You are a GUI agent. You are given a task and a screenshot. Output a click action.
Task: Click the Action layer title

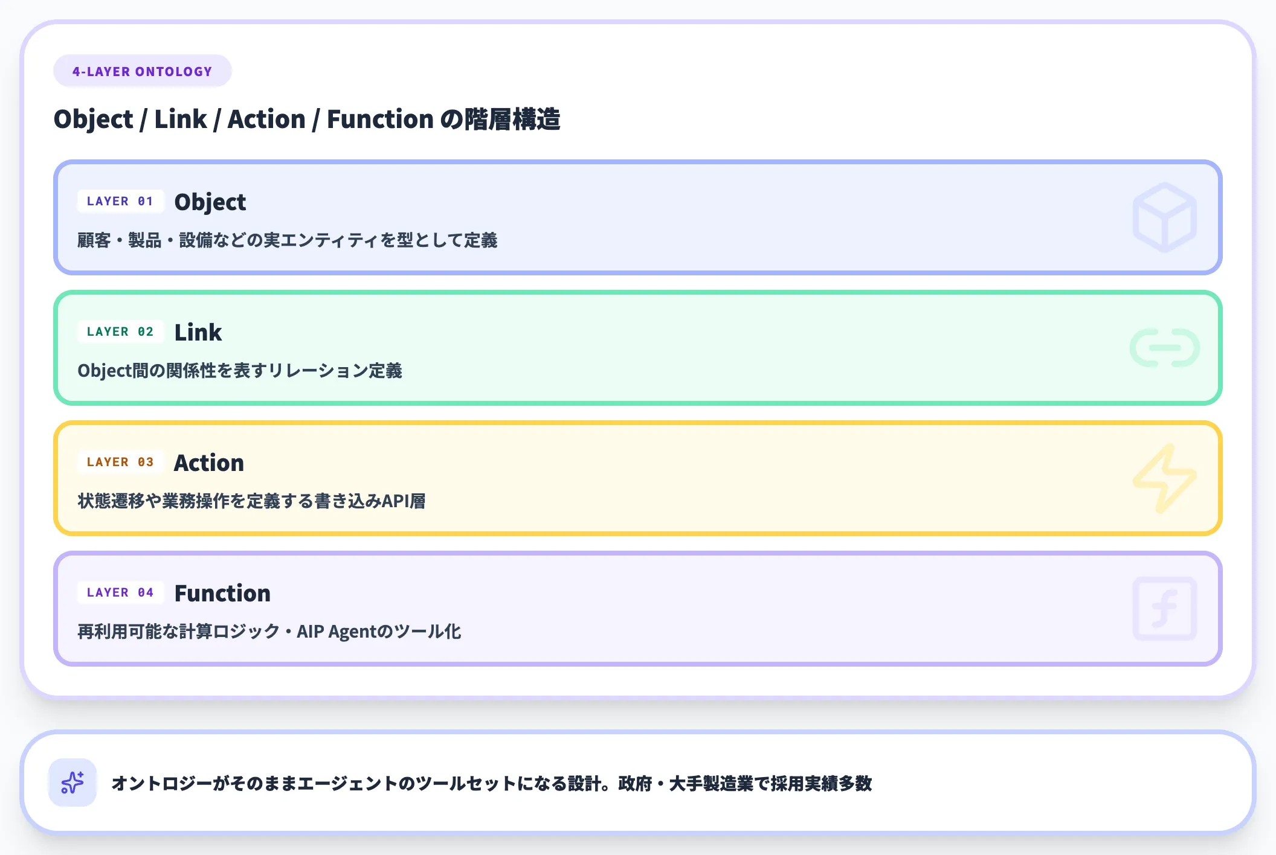click(208, 463)
